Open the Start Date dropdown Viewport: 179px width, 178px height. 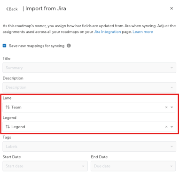pos(45,166)
